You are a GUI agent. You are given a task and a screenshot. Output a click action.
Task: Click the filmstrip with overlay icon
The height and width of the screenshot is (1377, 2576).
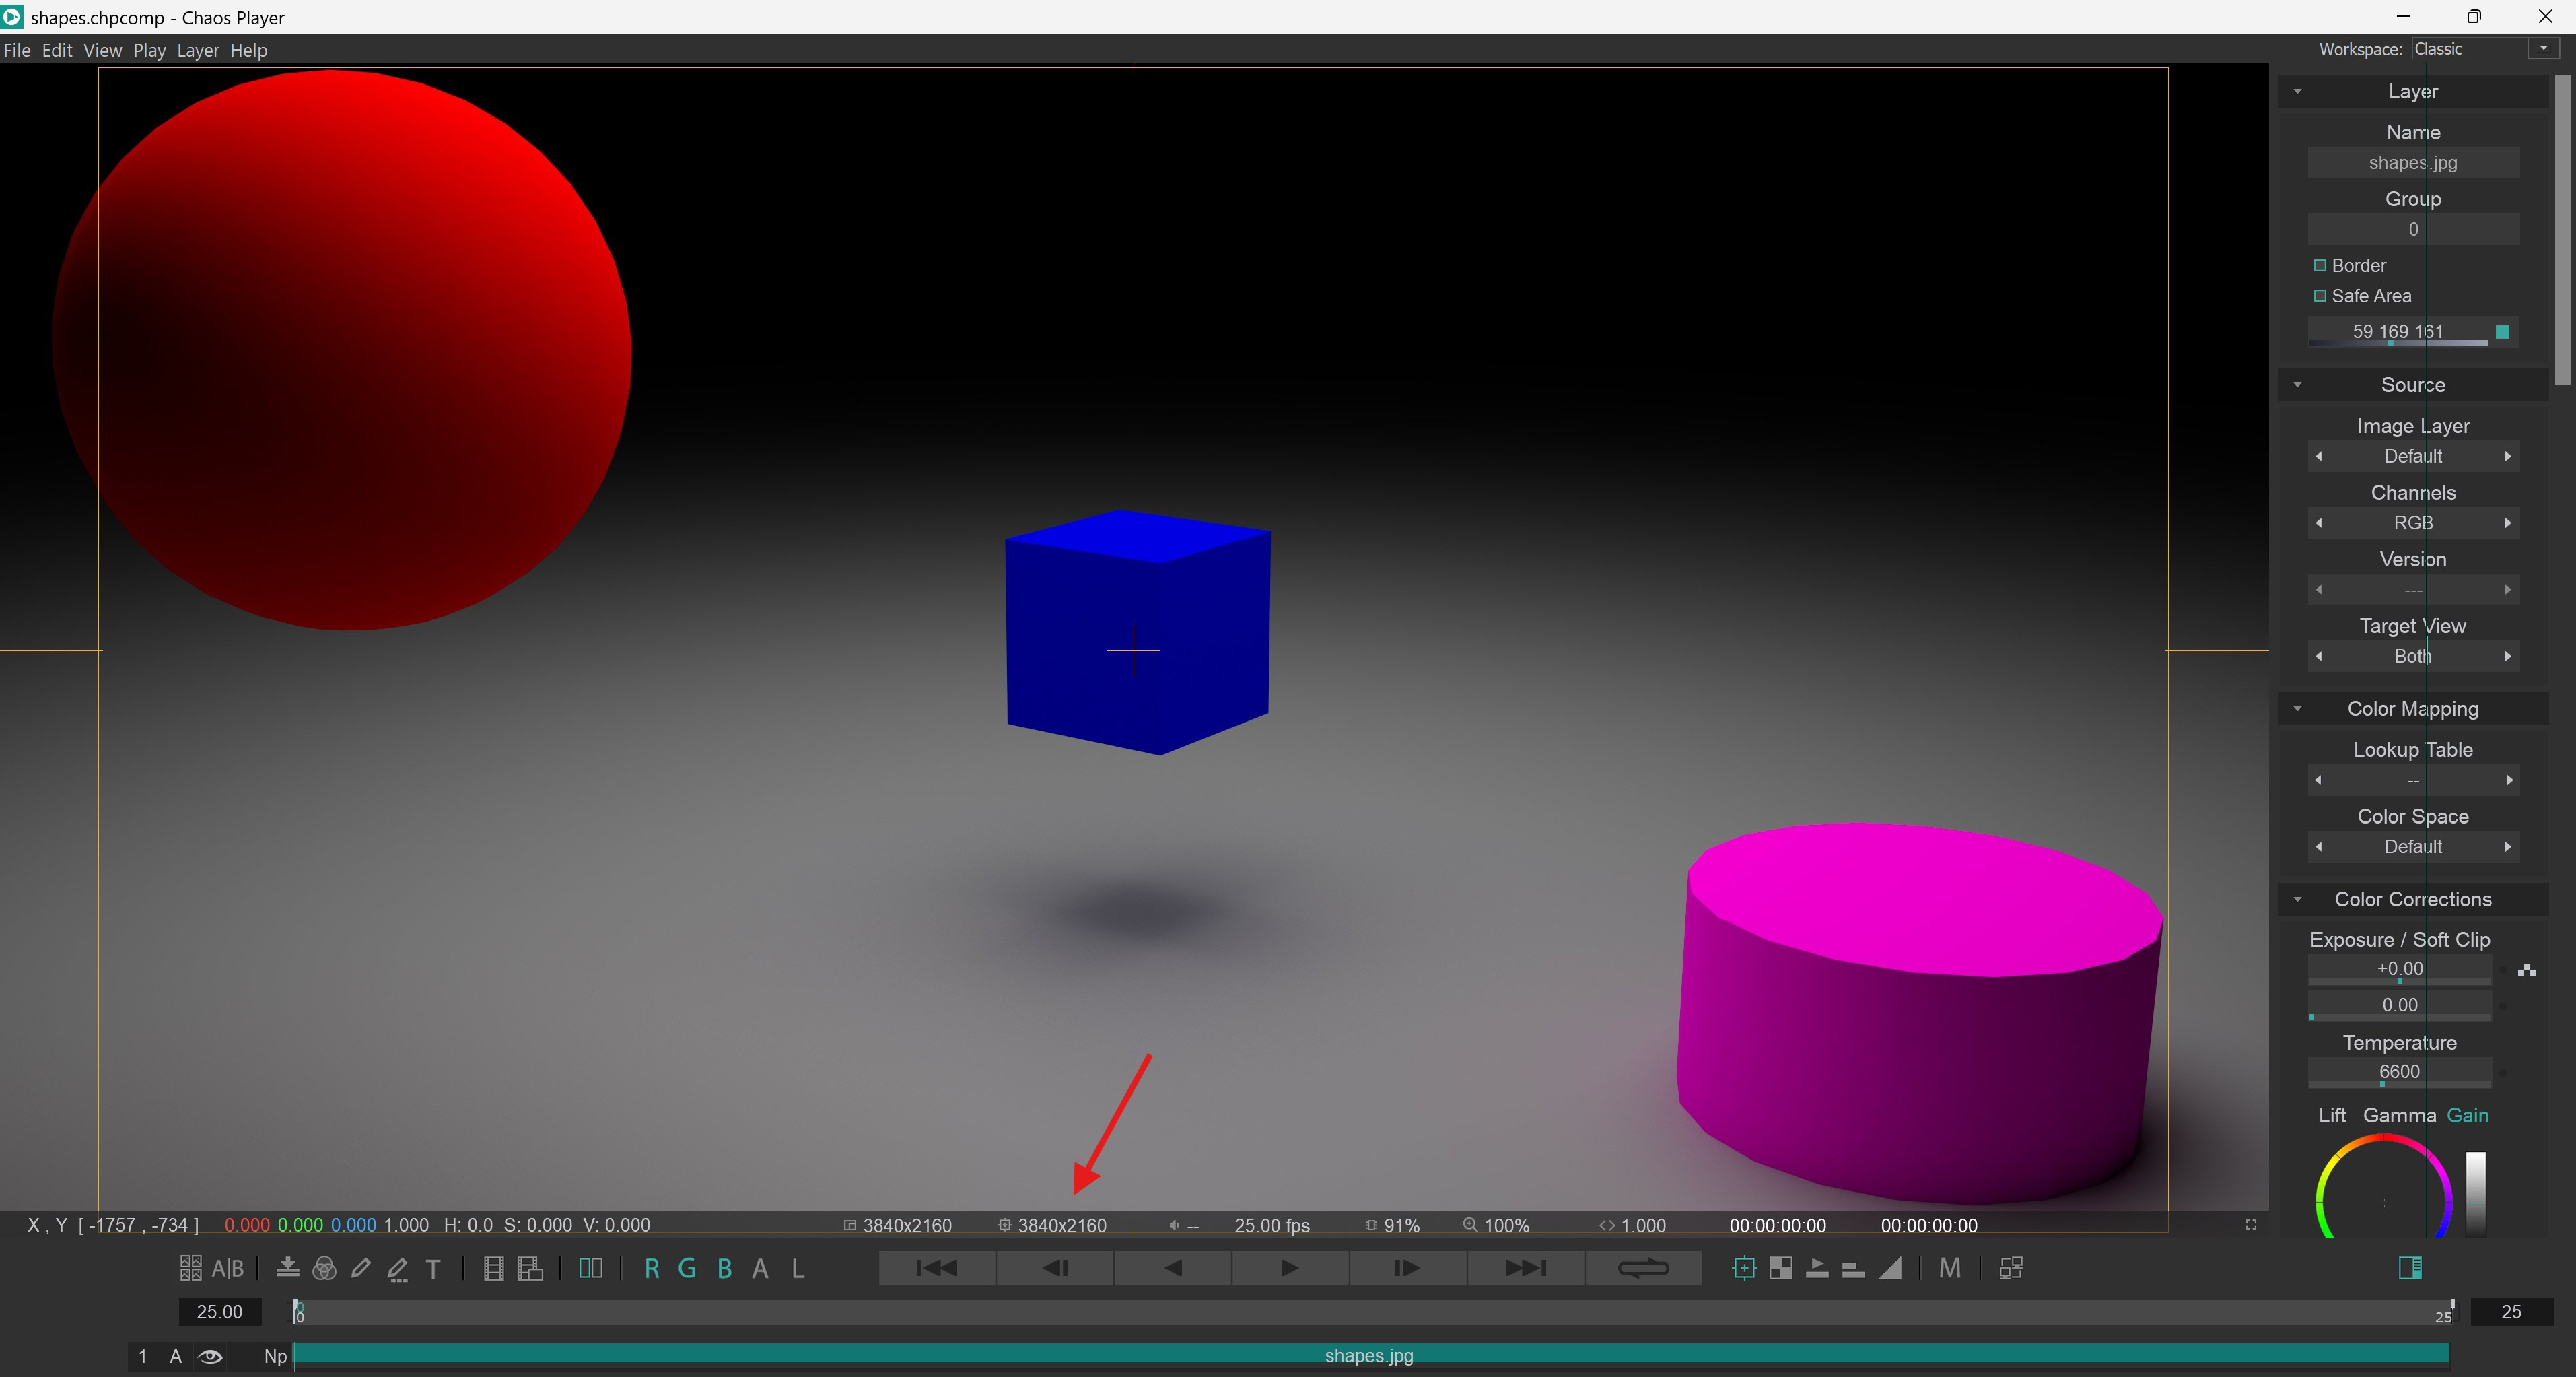coord(530,1268)
